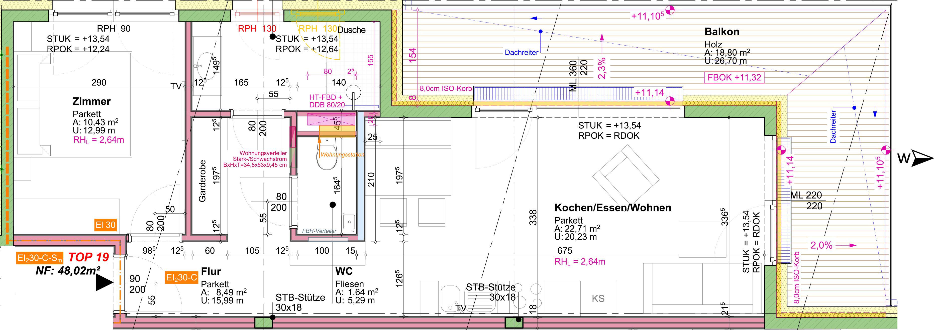Click the magenta level marker beside +11,14
The height and width of the screenshot is (330, 935).
[670, 102]
